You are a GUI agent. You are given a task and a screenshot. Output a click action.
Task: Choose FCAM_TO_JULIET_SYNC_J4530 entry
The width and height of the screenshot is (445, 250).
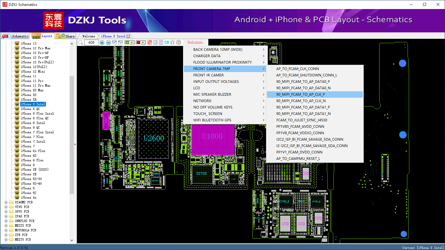pos(315,120)
